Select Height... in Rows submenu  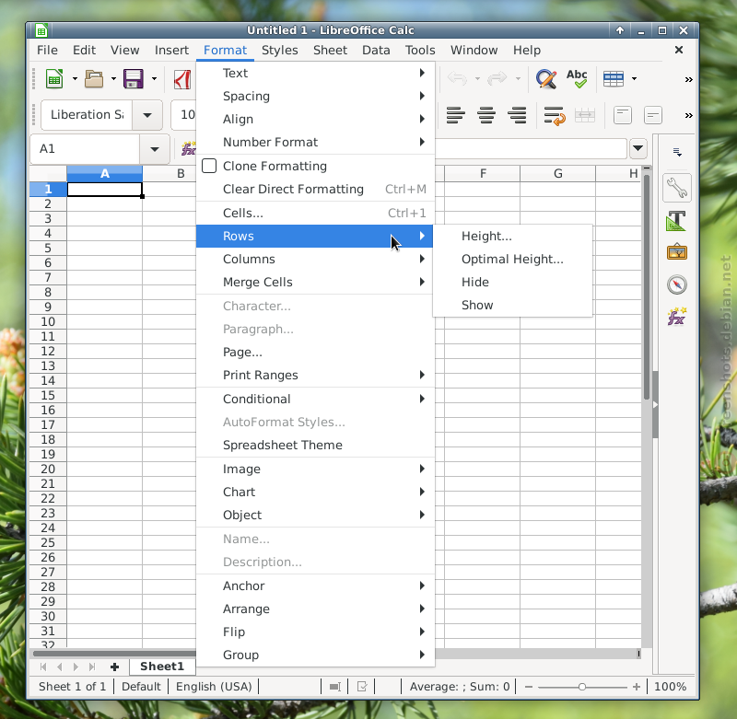[512, 237]
